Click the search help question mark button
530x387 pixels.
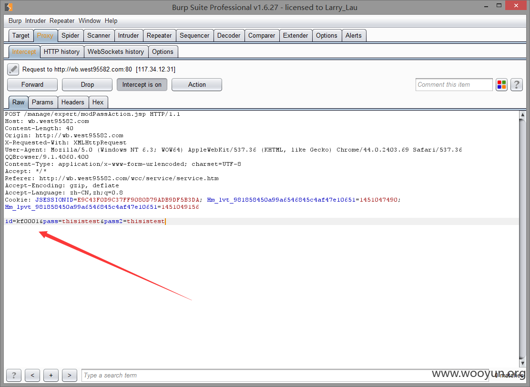pos(14,375)
